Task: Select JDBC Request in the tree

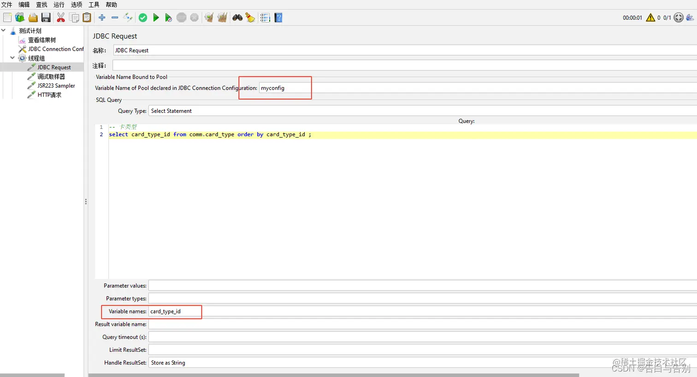Action: click(x=54, y=67)
